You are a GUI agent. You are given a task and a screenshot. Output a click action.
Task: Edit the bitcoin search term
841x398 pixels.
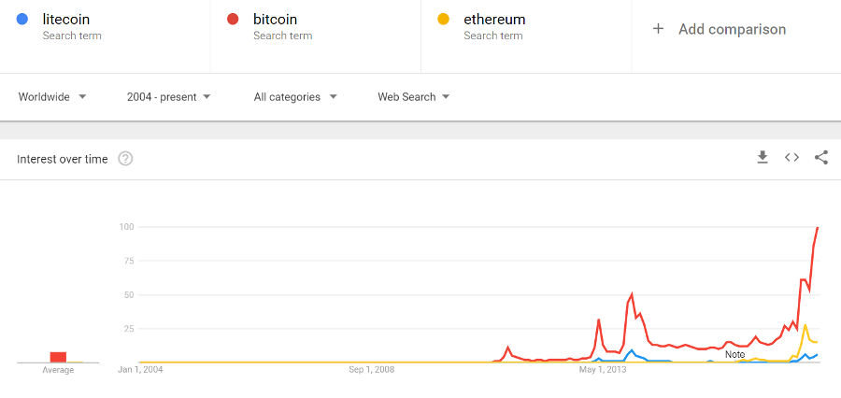pyautogui.click(x=276, y=19)
